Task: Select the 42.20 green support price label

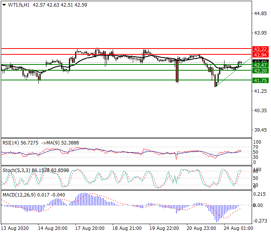Action: [x=261, y=71]
